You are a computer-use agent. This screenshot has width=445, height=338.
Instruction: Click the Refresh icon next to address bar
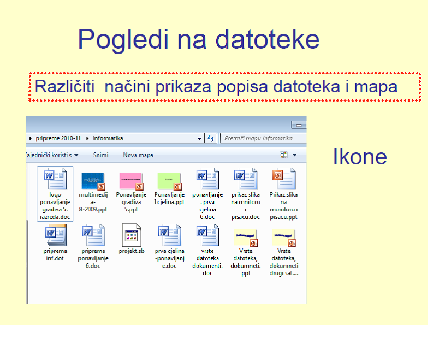pos(212,138)
